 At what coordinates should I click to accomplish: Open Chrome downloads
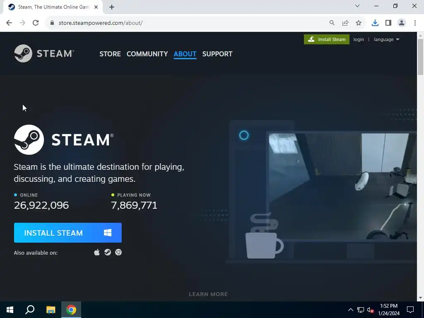375,23
